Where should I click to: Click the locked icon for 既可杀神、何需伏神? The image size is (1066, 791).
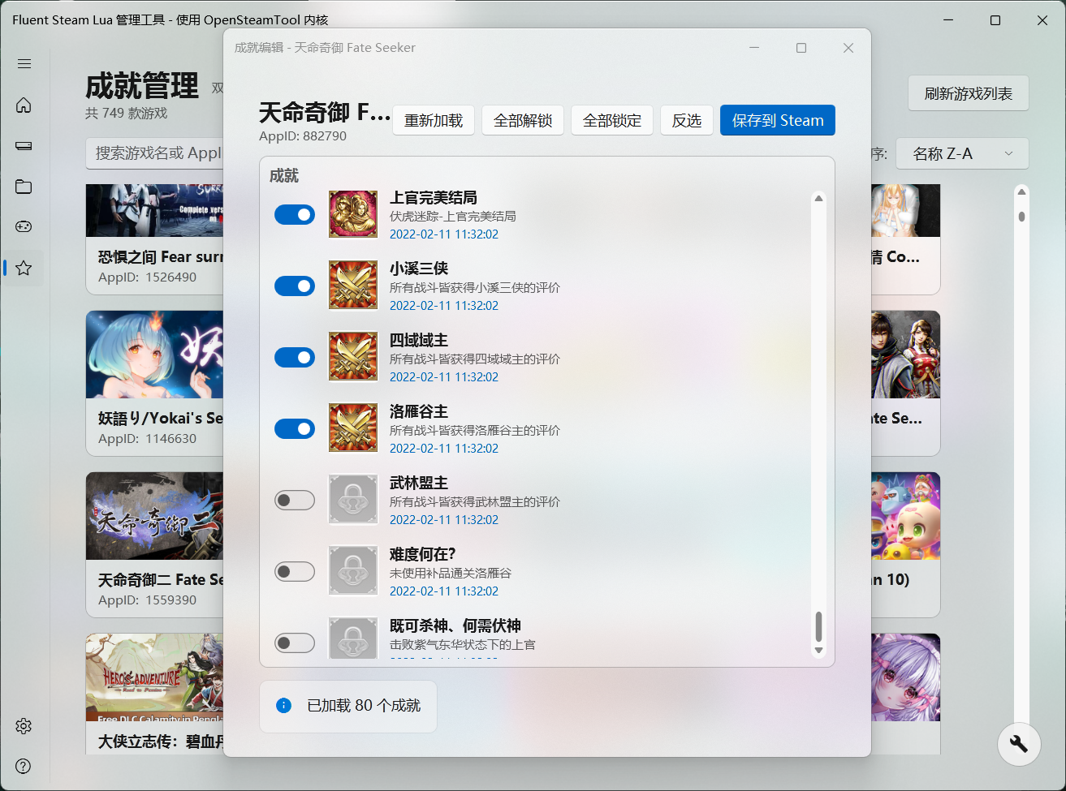[353, 638]
